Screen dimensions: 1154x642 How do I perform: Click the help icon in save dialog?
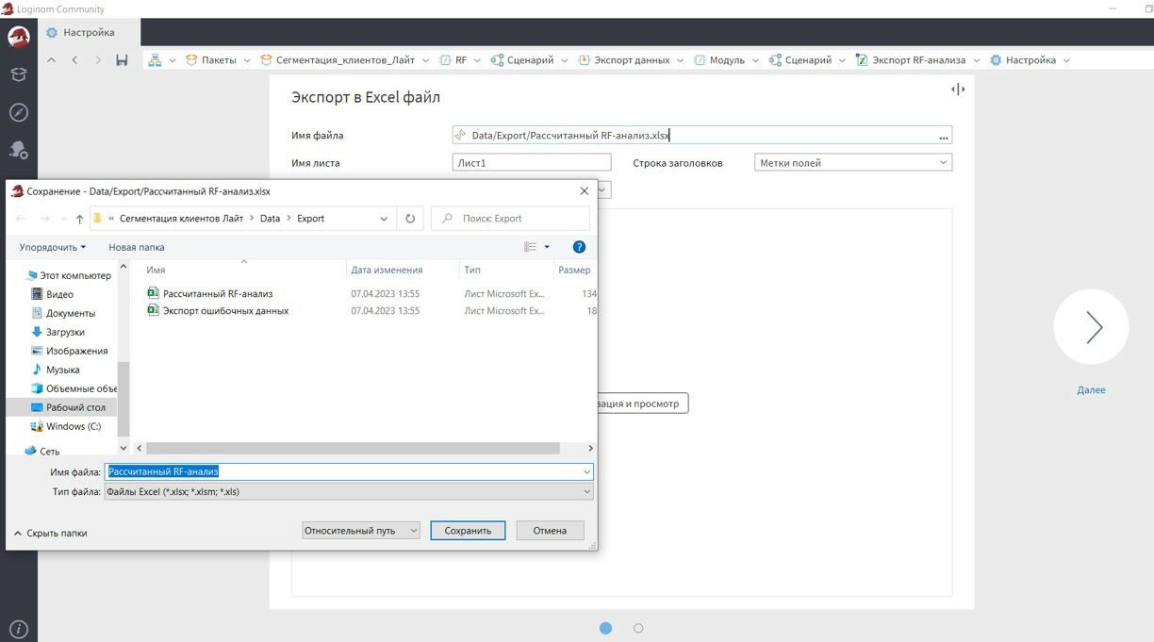tap(579, 247)
